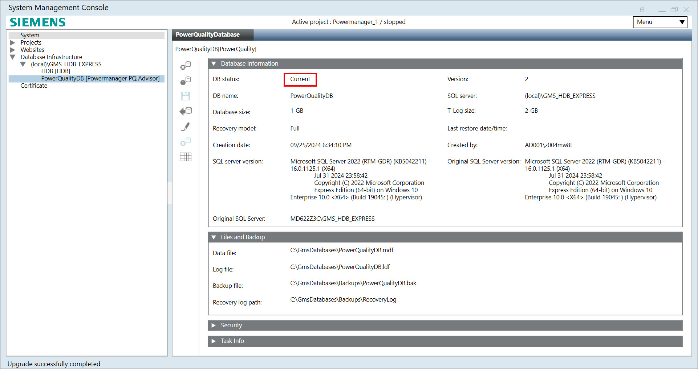Image resolution: width=698 pixels, height=369 pixels.
Task: Click the database icon with exclamation badge
Action: click(186, 81)
